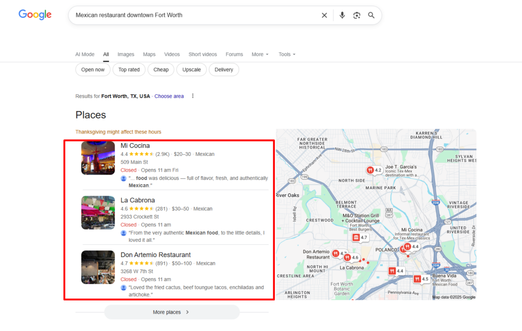Switch to the Images tab
The height and width of the screenshot is (331, 522).
[126, 54]
